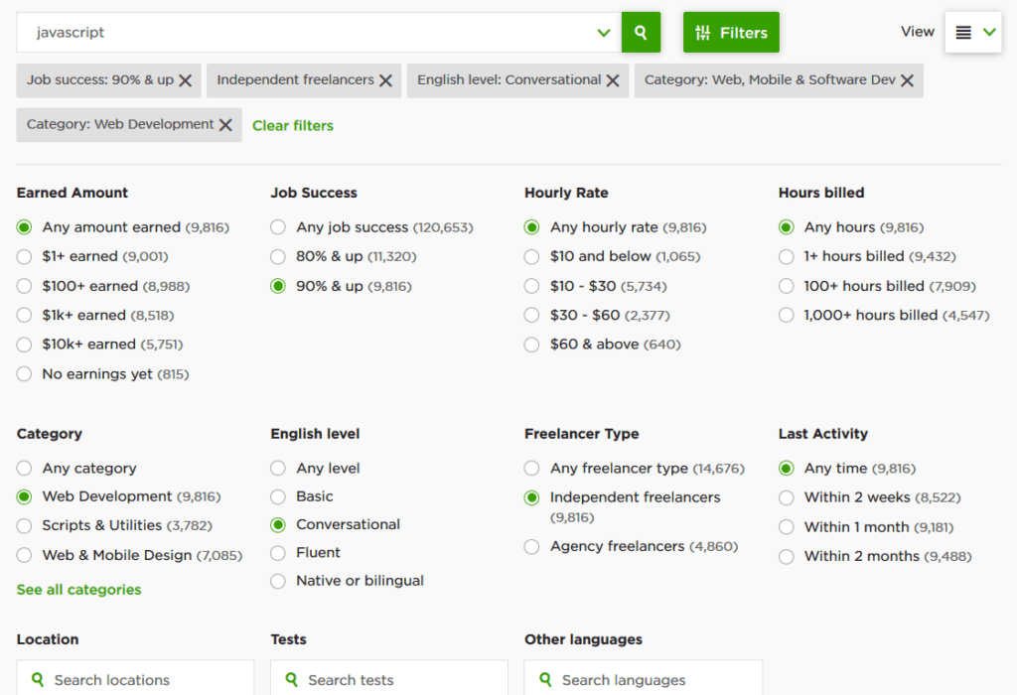
Task: Select Any category radio option
Action: (x=24, y=468)
